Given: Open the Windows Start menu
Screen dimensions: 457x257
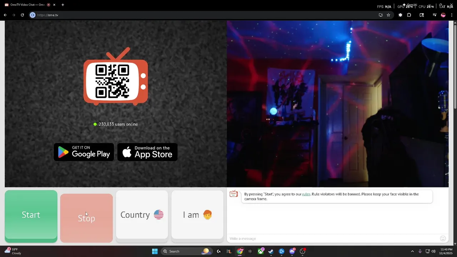Looking at the screenshot, I should 155,251.
